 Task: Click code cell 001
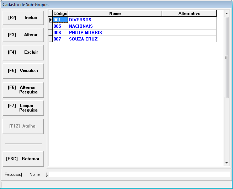(x=60, y=20)
